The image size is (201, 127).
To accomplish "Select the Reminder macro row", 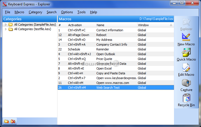I will pos(116,49).
